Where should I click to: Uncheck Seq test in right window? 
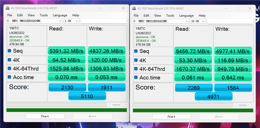[x=136, y=51]
